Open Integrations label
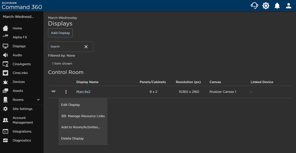This screenshot has height=153, width=296. [x=22, y=131]
